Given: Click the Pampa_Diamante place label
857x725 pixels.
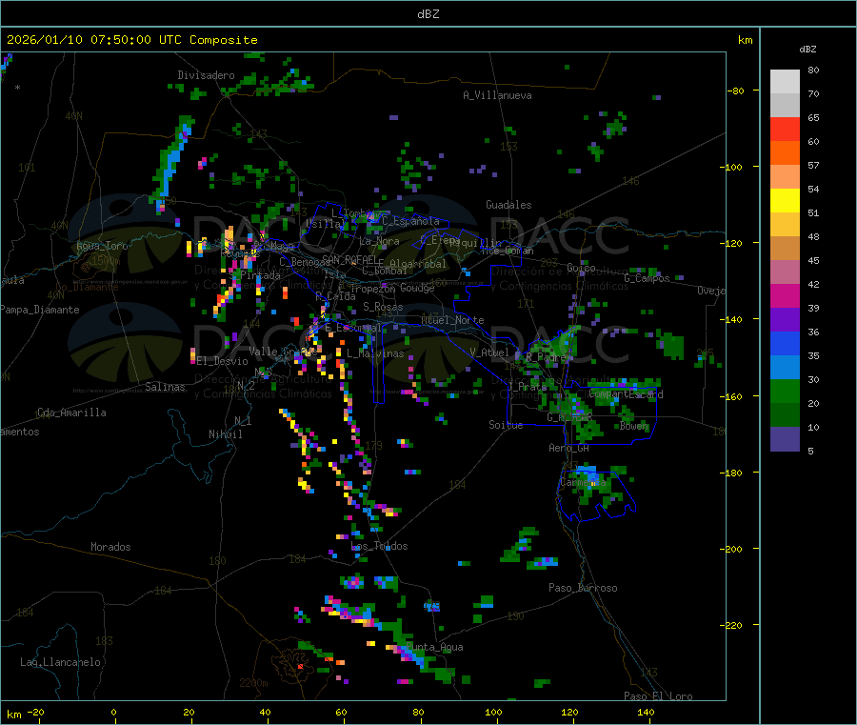Looking at the screenshot, I should point(40,310).
